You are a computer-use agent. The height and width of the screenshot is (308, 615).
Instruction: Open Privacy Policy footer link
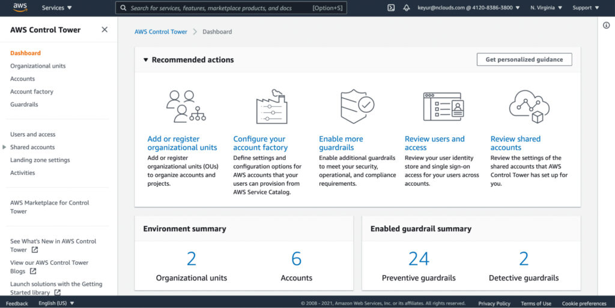494,303
